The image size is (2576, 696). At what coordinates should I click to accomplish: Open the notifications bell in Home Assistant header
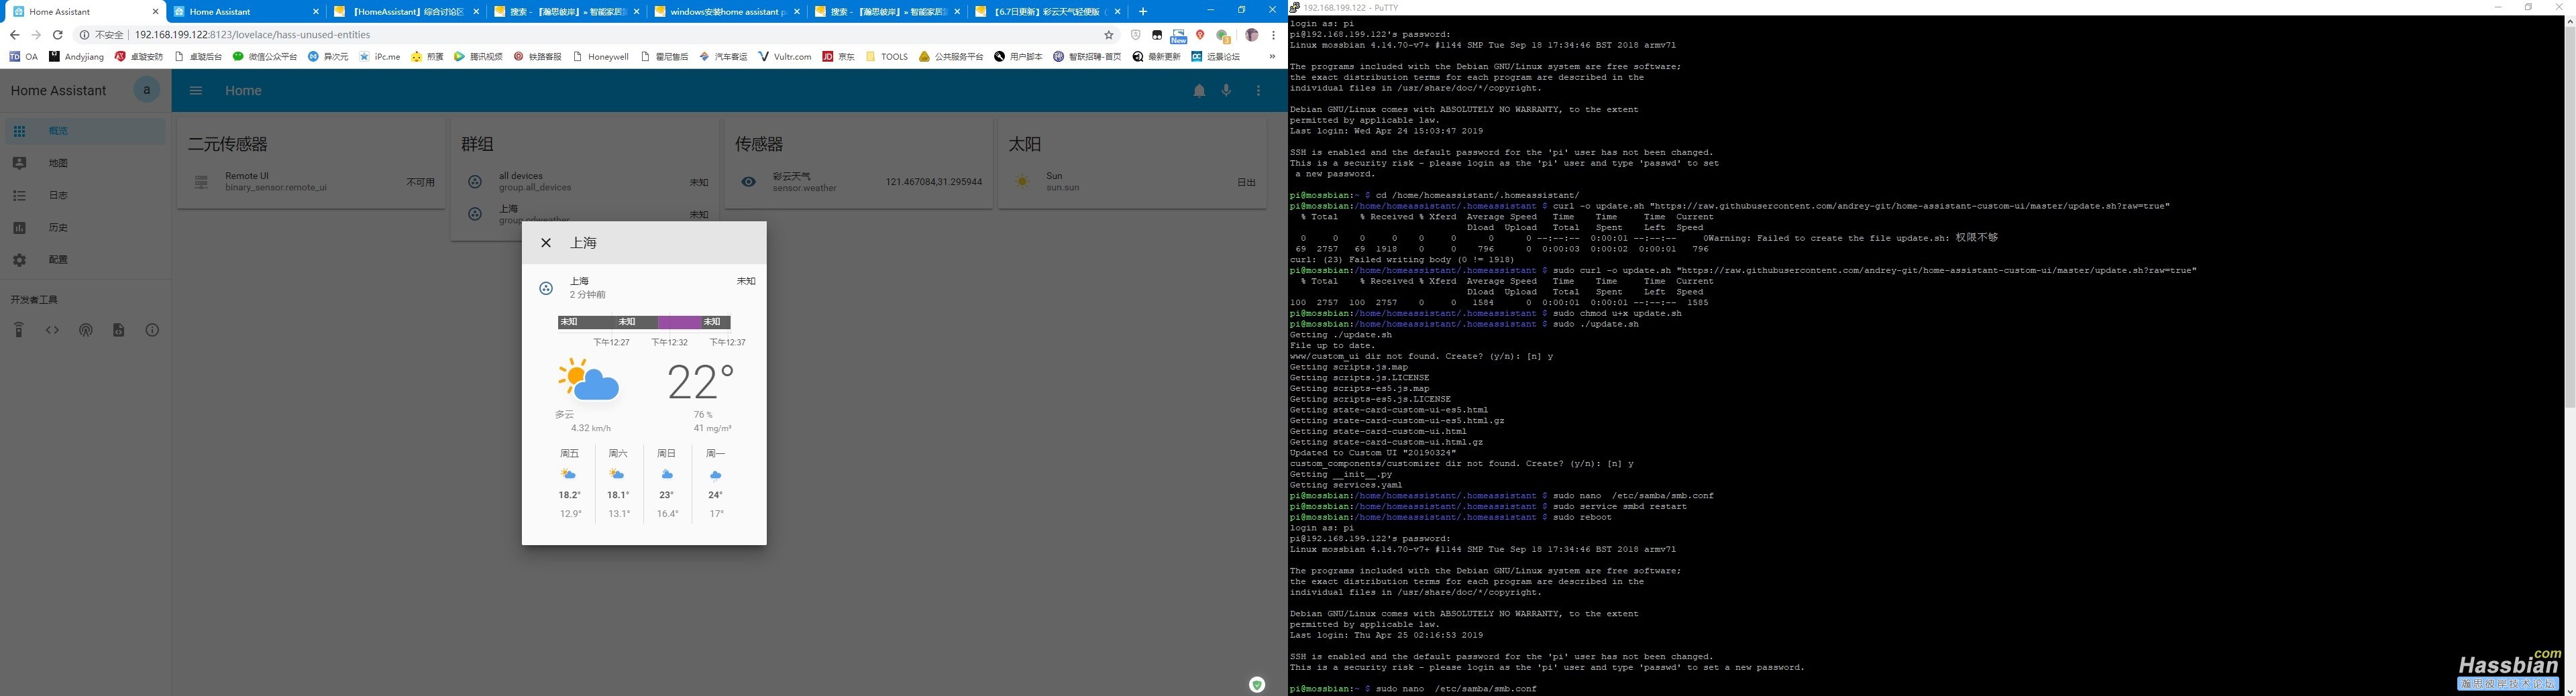coord(1199,91)
